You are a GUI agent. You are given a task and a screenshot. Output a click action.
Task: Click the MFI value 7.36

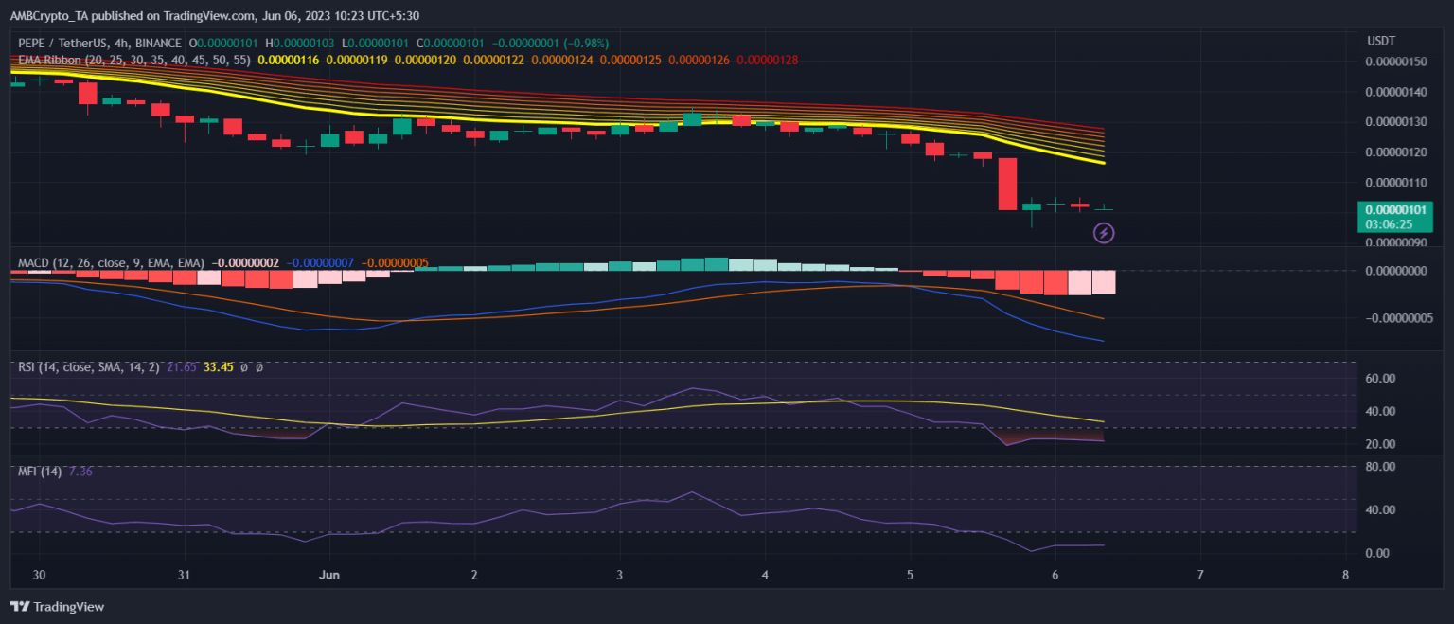(x=80, y=472)
